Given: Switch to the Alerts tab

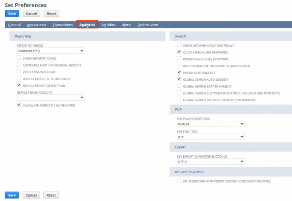Looking at the screenshot, I should tap(127, 25).
